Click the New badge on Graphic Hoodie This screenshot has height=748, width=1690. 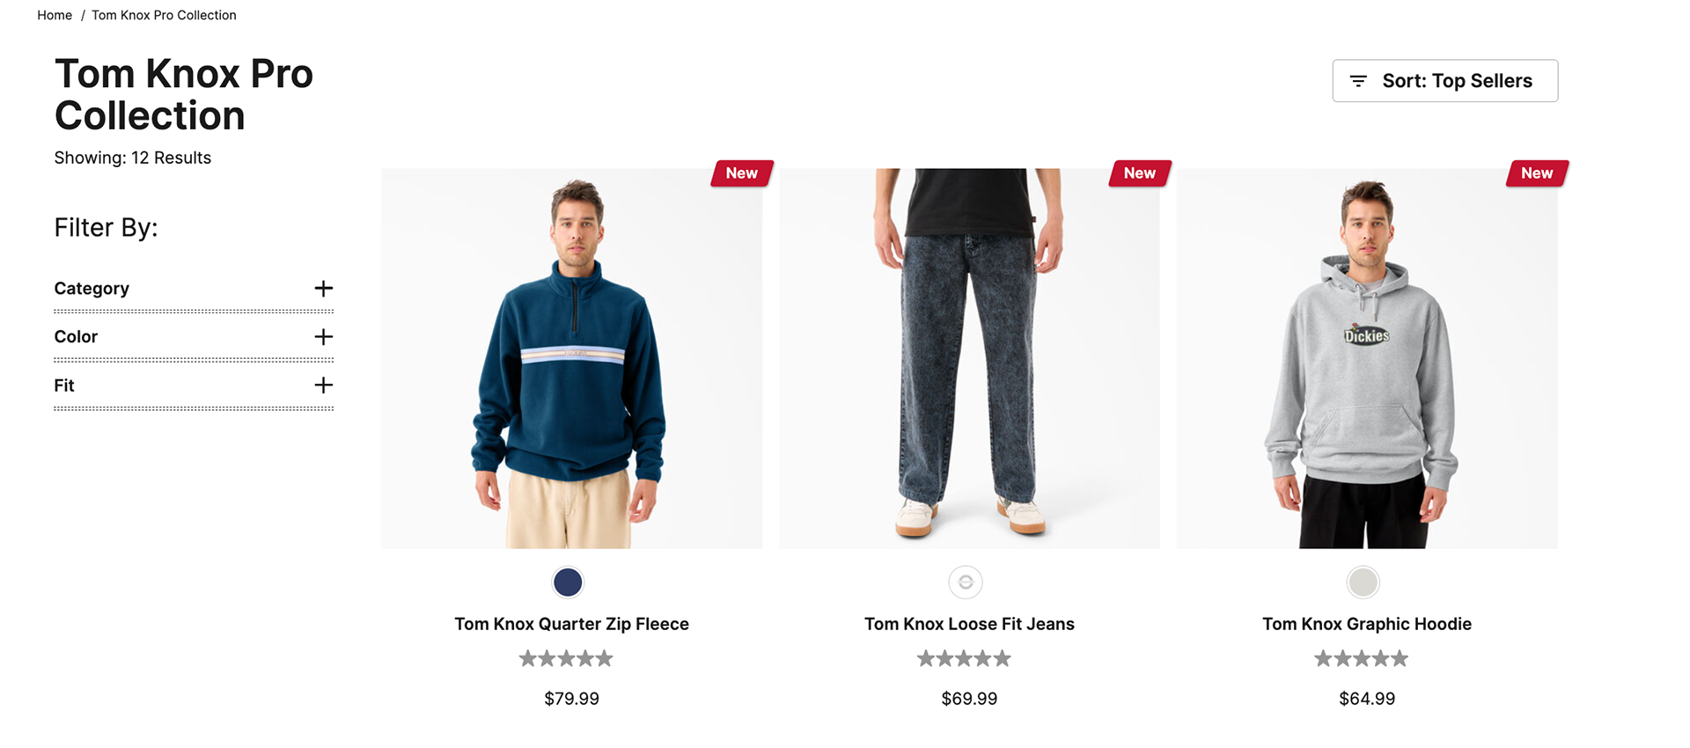tap(1537, 173)
